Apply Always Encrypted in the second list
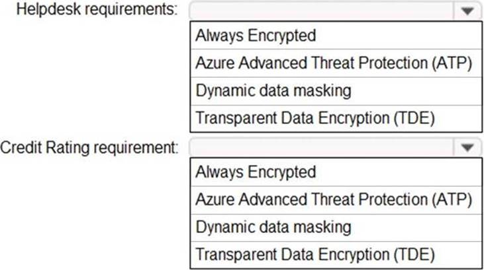 (x=256, y=172)
